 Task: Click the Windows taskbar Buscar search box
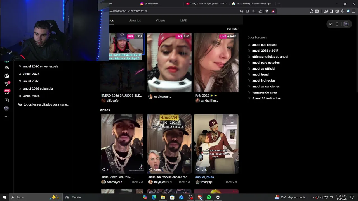tap(36, 197)
